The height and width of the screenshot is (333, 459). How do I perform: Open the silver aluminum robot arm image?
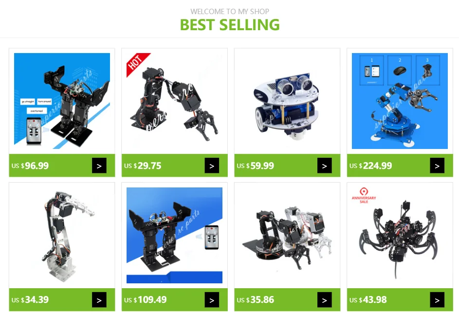point(62,235)
